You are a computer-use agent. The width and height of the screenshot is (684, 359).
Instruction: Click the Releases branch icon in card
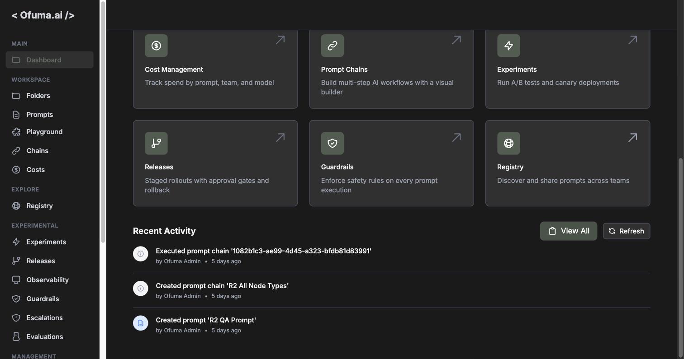tap(156, 143)
